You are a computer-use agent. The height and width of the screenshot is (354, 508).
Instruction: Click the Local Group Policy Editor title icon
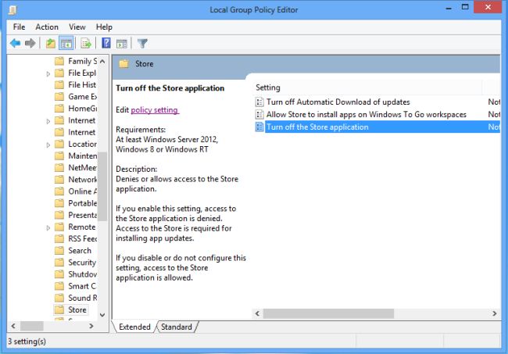[13, 10]
